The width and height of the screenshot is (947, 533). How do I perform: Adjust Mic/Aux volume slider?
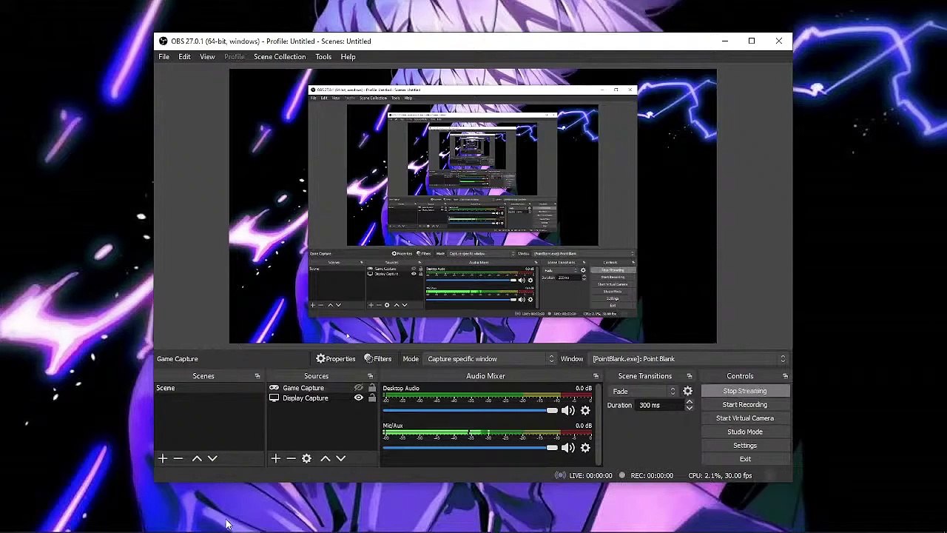[x=471, y=448]
